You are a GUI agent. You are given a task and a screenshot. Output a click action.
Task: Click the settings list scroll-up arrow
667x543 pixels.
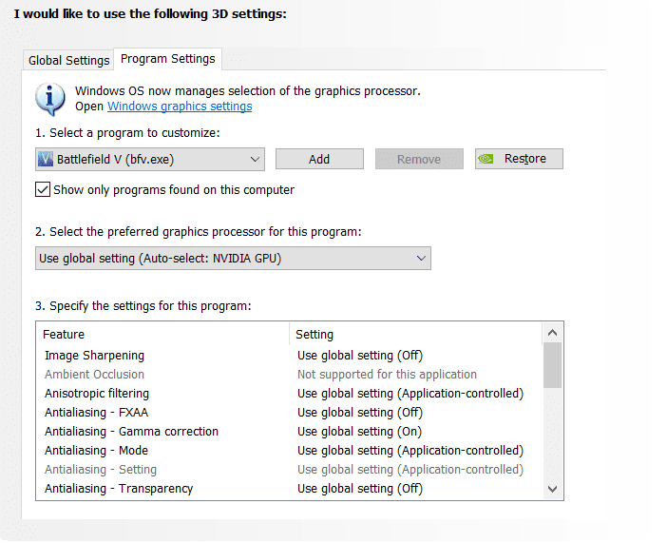552,333
